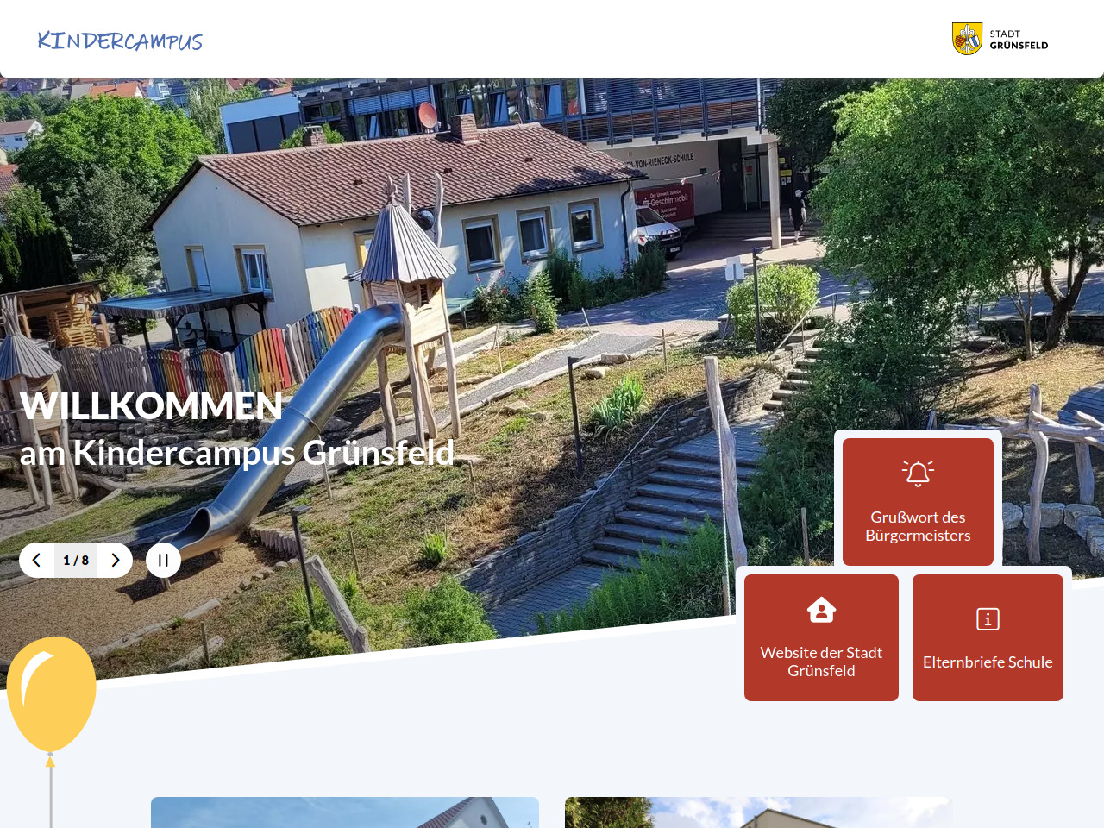Open the Stadt Grünsfeld crest logo
Image resolution: width=1104 pixels, height=828 pixels.
pyautogui.click(x=967, y=39)
